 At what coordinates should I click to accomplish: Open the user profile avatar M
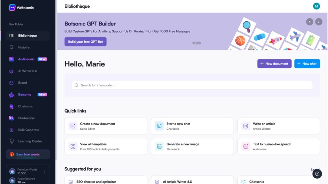316,6
